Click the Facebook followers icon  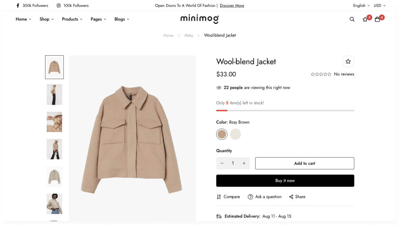[x=18, y=6]
